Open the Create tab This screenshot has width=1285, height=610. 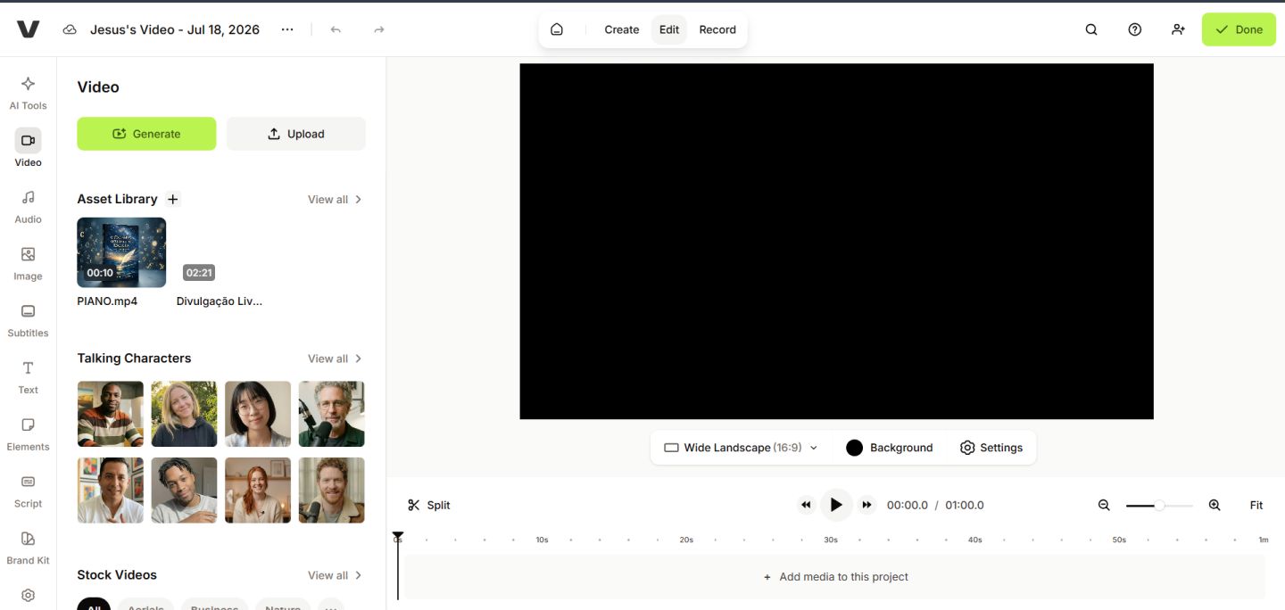click(621, 29)
